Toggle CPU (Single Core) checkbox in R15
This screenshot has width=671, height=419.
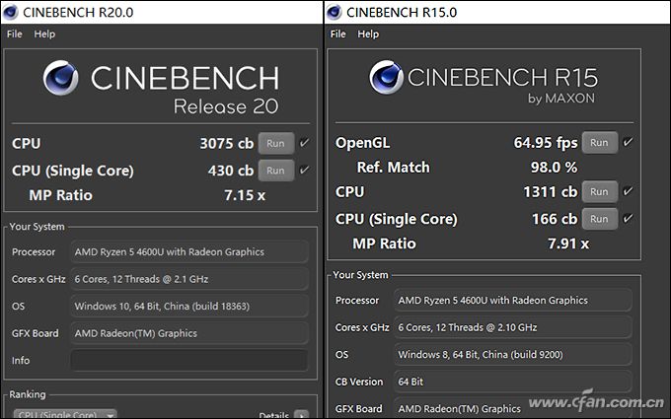(x=628, y=218)
